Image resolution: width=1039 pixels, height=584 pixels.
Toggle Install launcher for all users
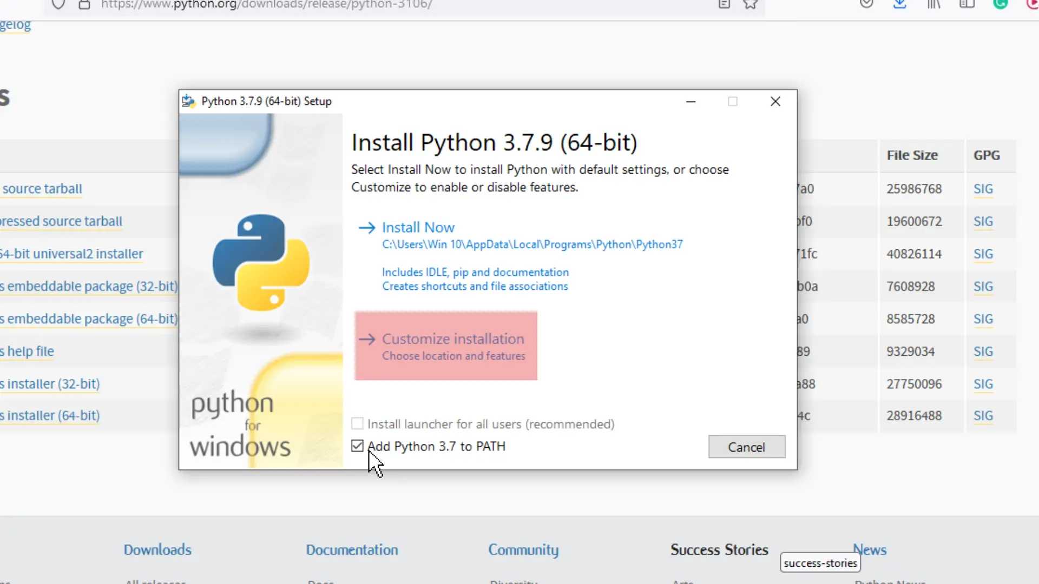point(357,423)
